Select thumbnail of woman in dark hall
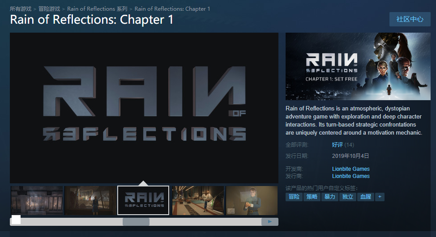 click(90, 200)
